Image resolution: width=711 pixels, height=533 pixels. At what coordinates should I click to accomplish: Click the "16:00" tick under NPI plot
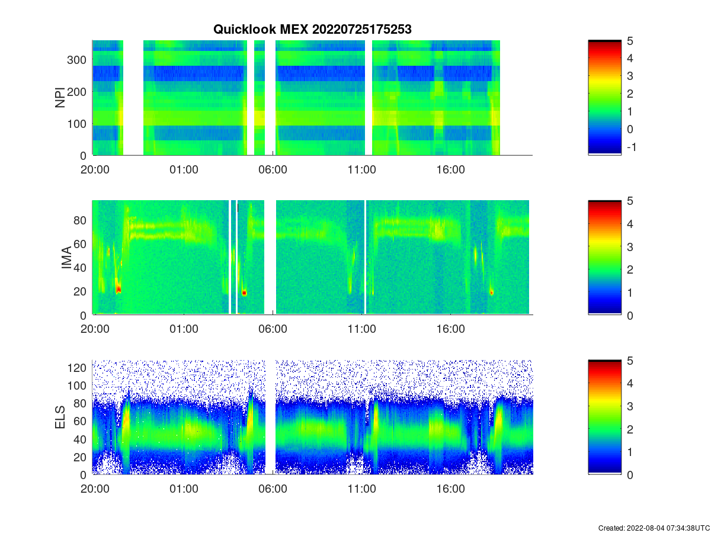450,169
